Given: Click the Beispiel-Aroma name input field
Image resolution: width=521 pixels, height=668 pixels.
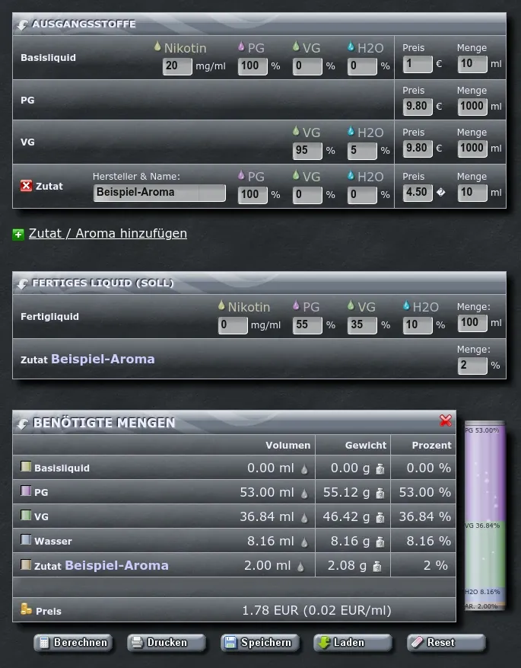Looking at the screenshot, I should click(159, 193).
